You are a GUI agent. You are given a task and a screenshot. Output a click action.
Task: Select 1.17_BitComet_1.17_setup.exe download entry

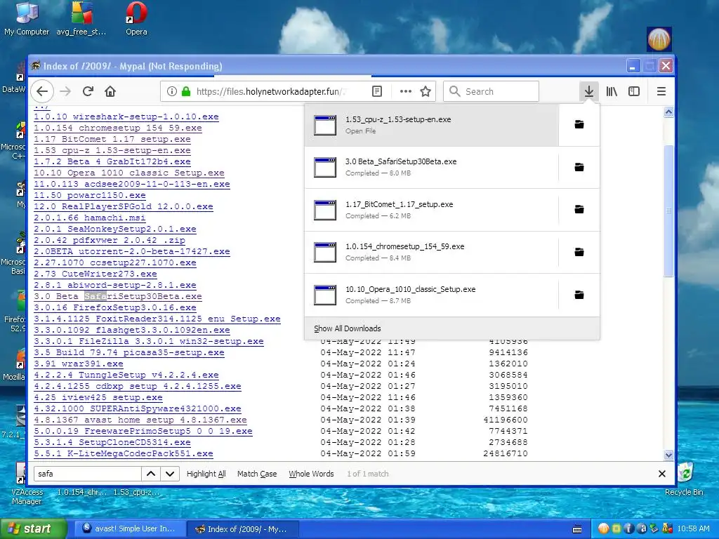432,209
